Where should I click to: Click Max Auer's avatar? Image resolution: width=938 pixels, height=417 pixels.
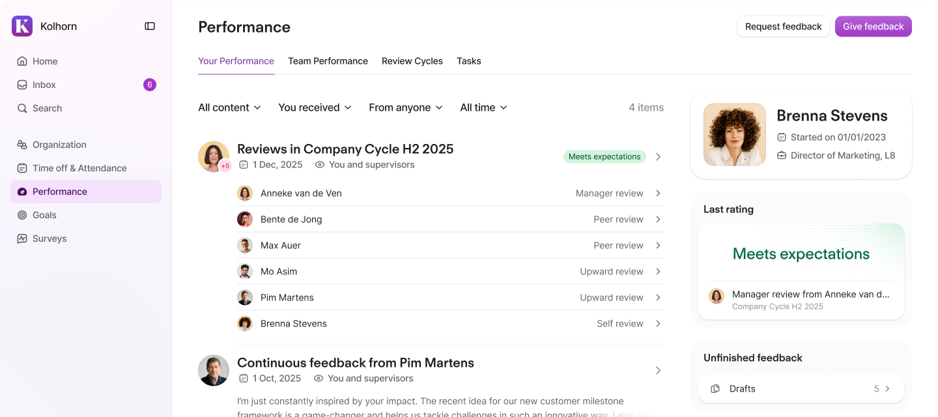coord(245,246)
